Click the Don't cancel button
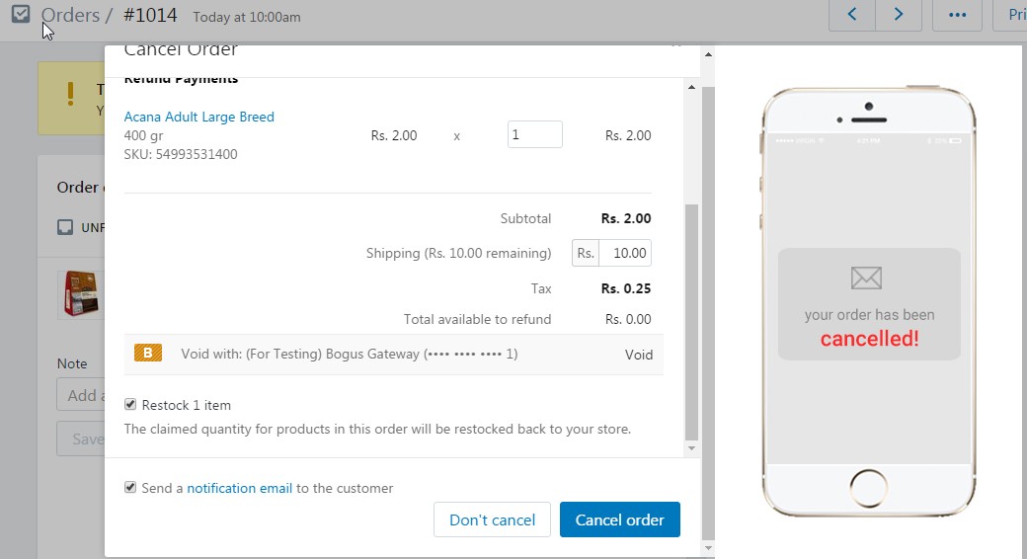 492,519
